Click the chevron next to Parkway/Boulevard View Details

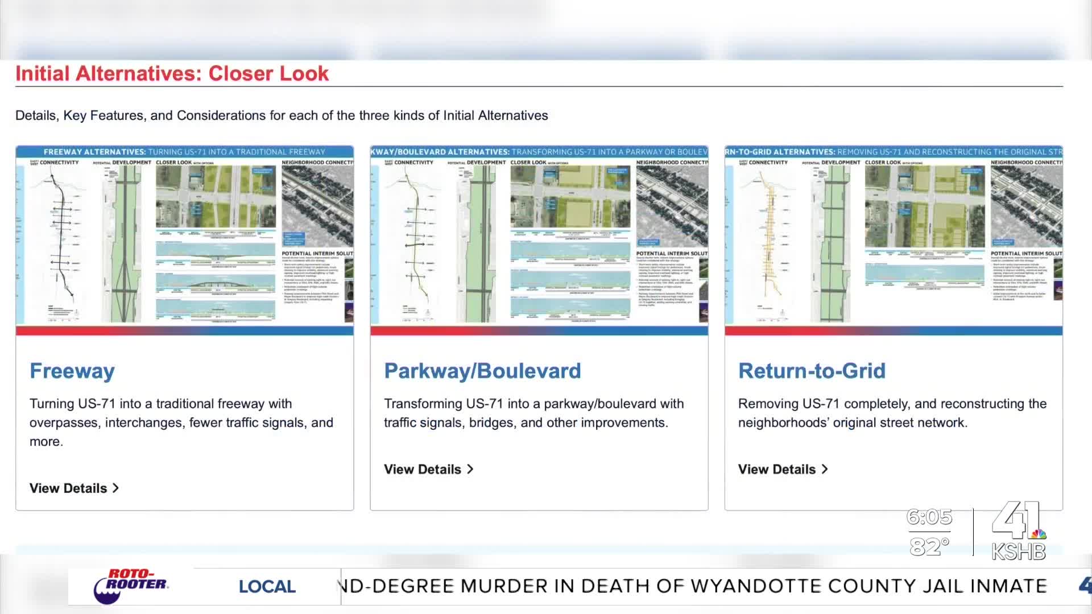pyautogui.click(x=470, y=470)
